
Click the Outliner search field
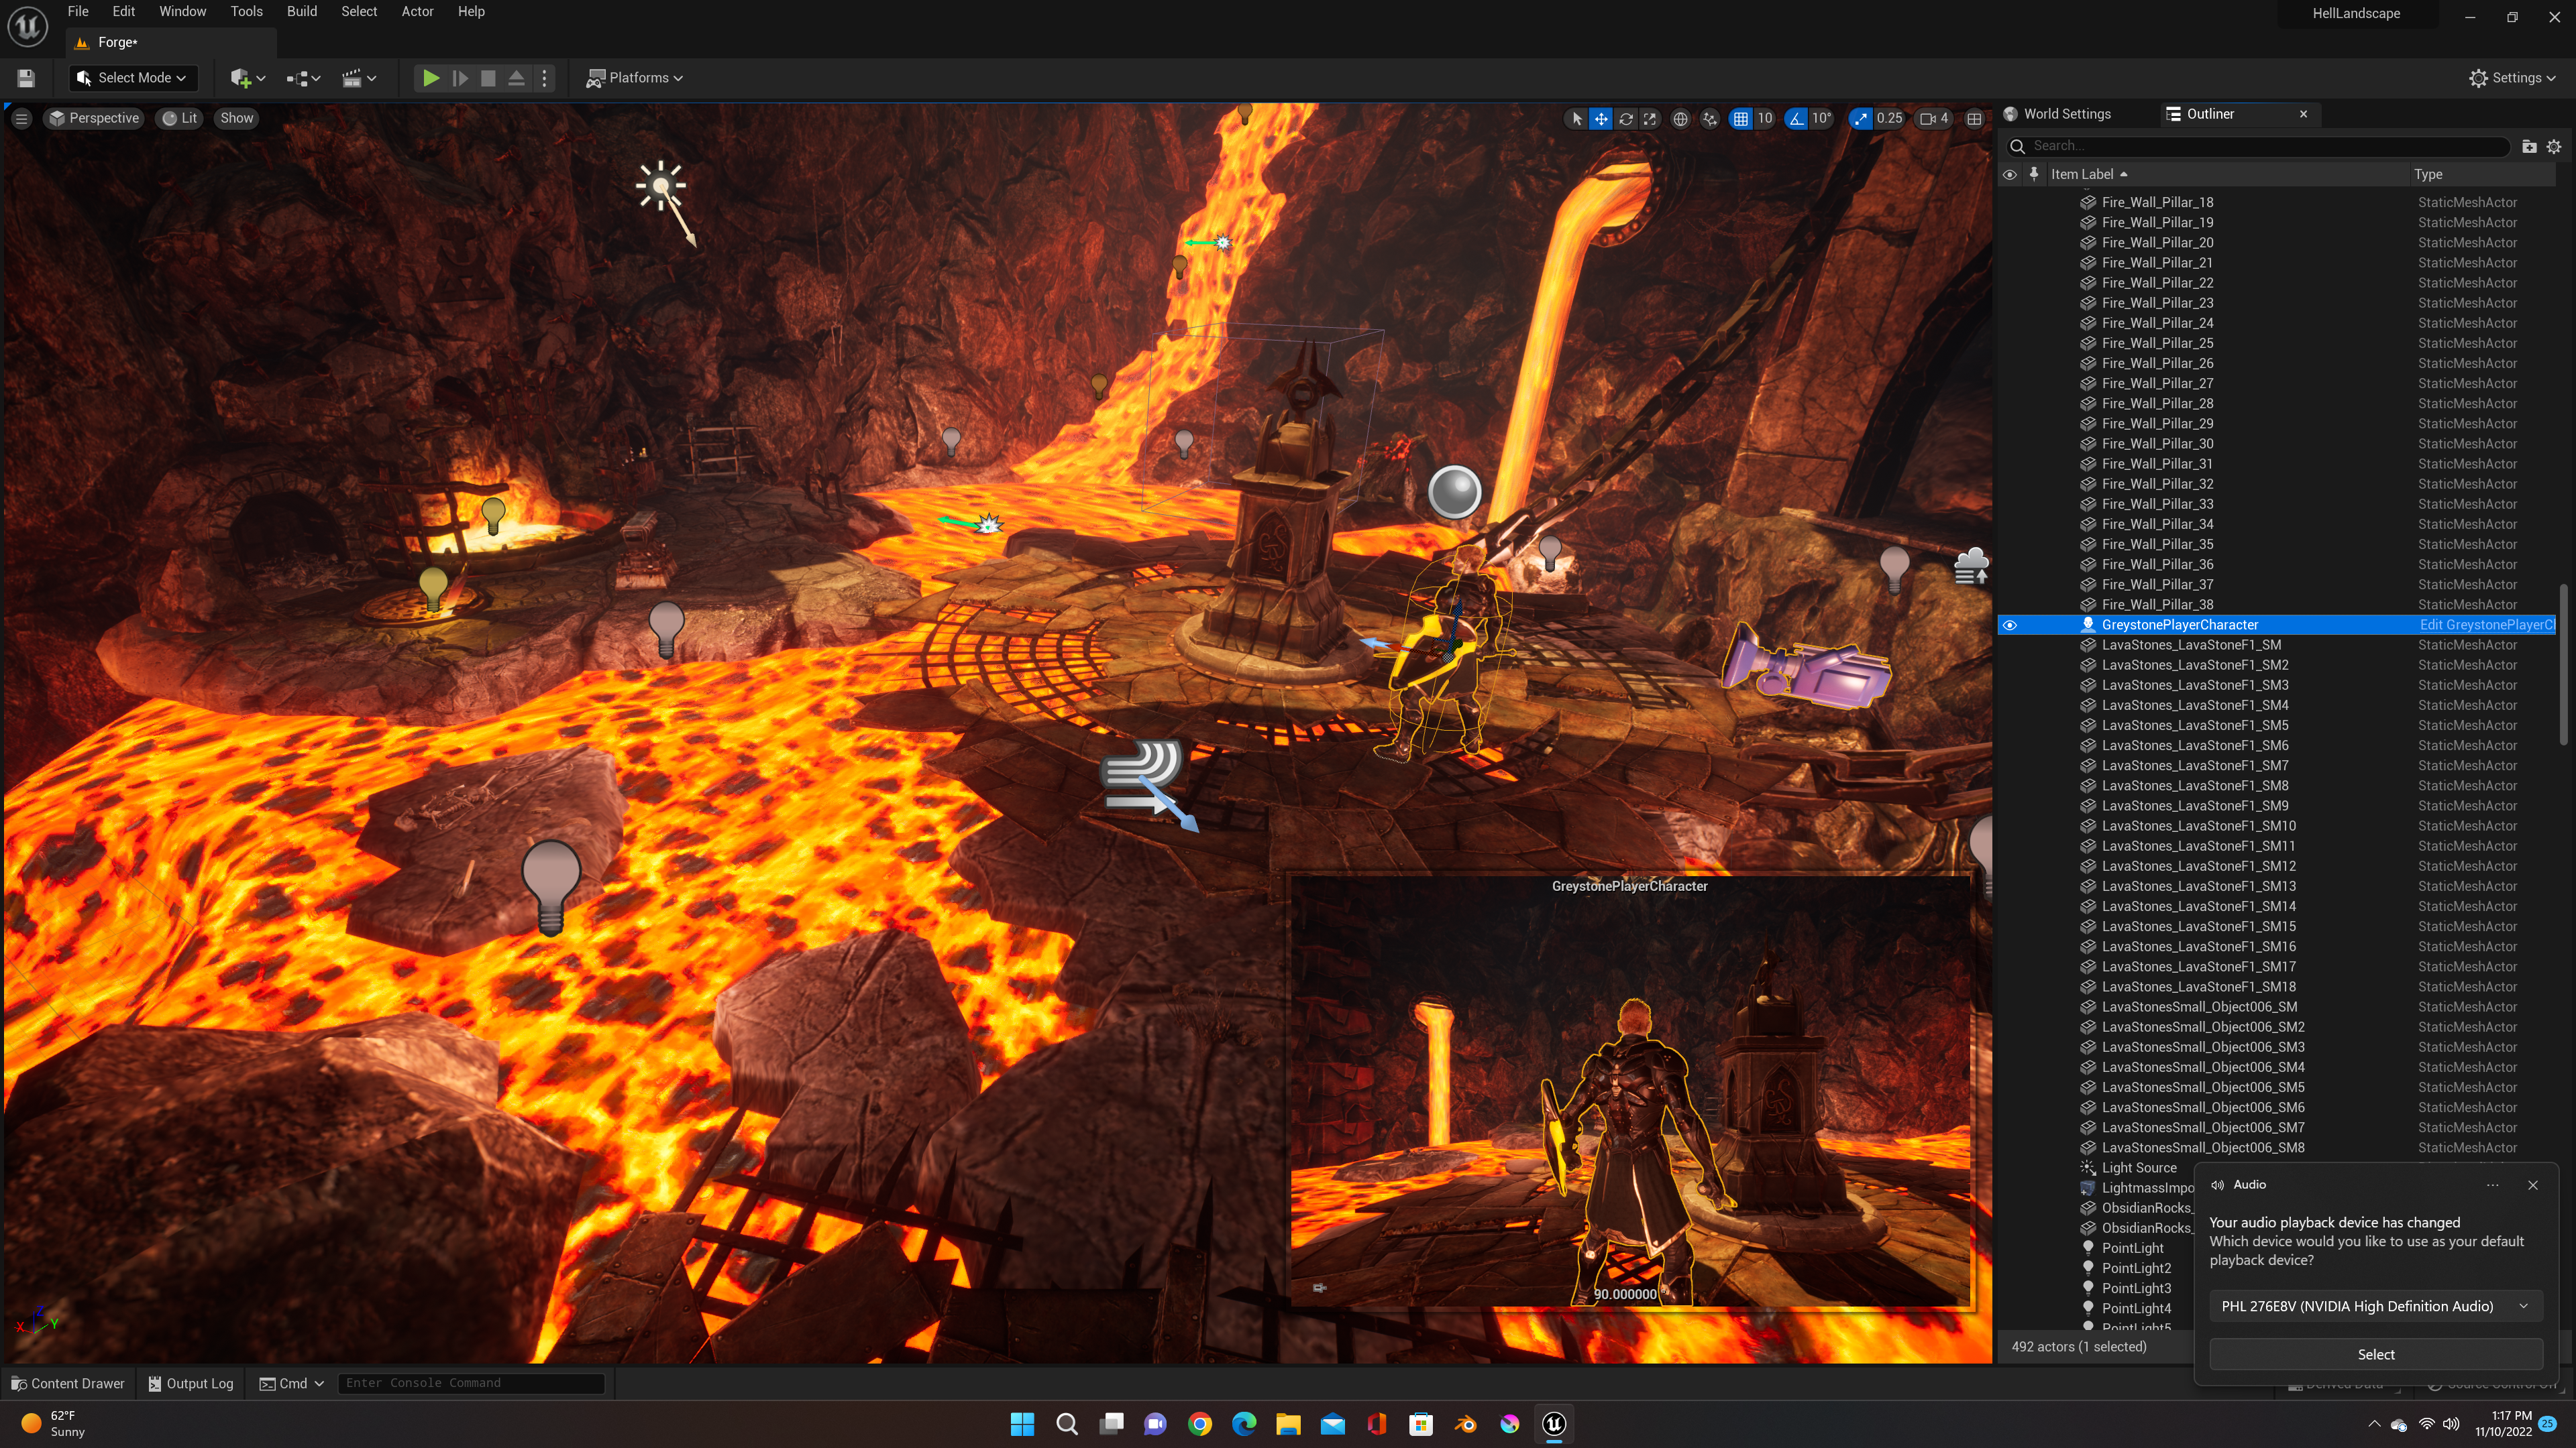click(x=2260, y=146)
